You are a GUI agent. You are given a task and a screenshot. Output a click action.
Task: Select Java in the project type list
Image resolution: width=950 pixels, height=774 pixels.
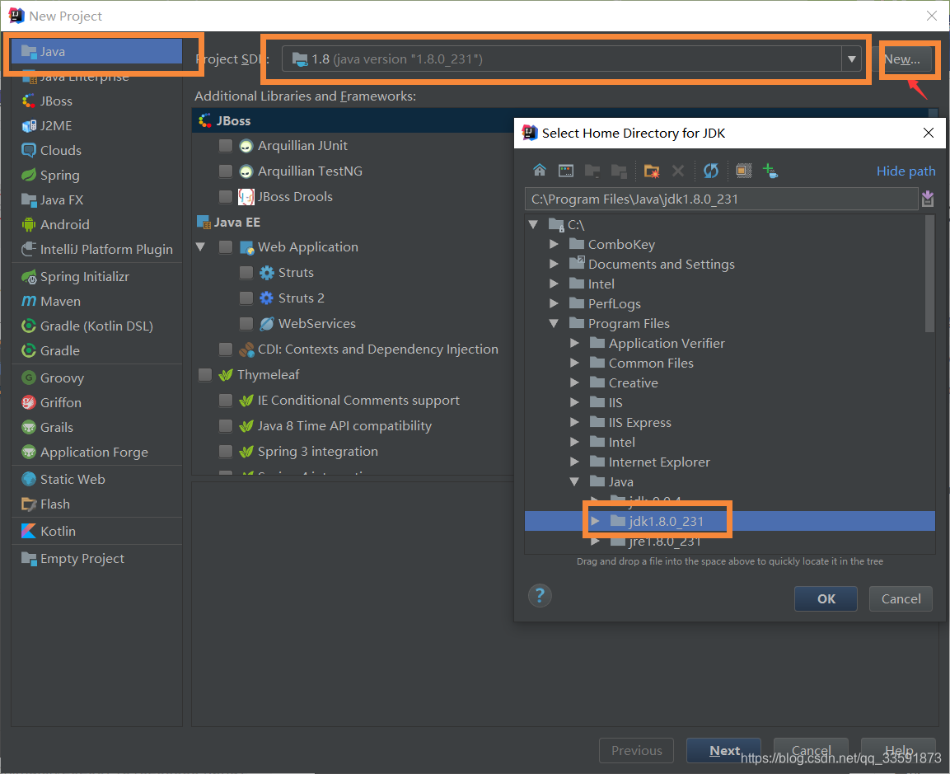click(97, 52)
